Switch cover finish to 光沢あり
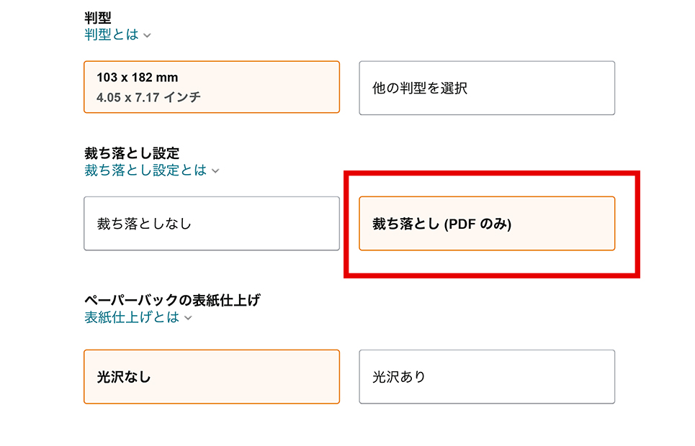The width and height of the screenshot is (695, 446). [x=487, y=376]
